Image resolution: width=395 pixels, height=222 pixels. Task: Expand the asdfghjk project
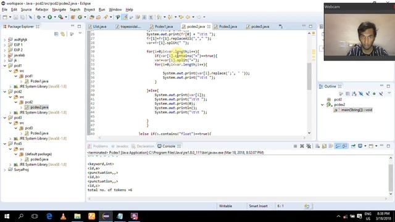[x=5, y=39]
